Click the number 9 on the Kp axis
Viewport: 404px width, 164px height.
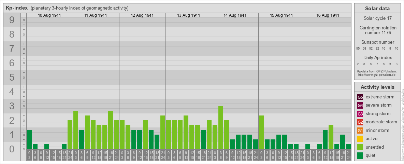coord(12,20)
